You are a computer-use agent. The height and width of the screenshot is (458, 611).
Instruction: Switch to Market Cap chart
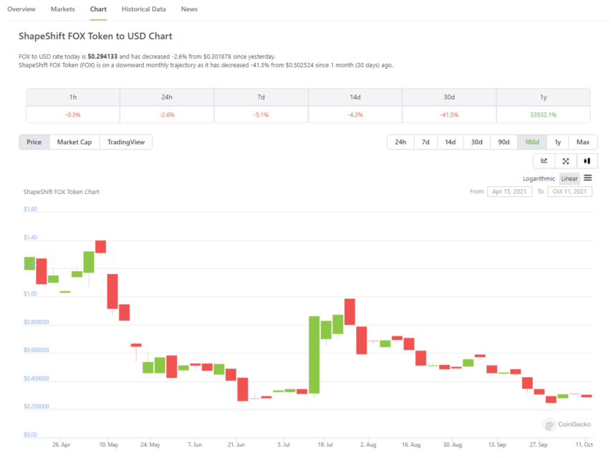click(x=74, y=142)
